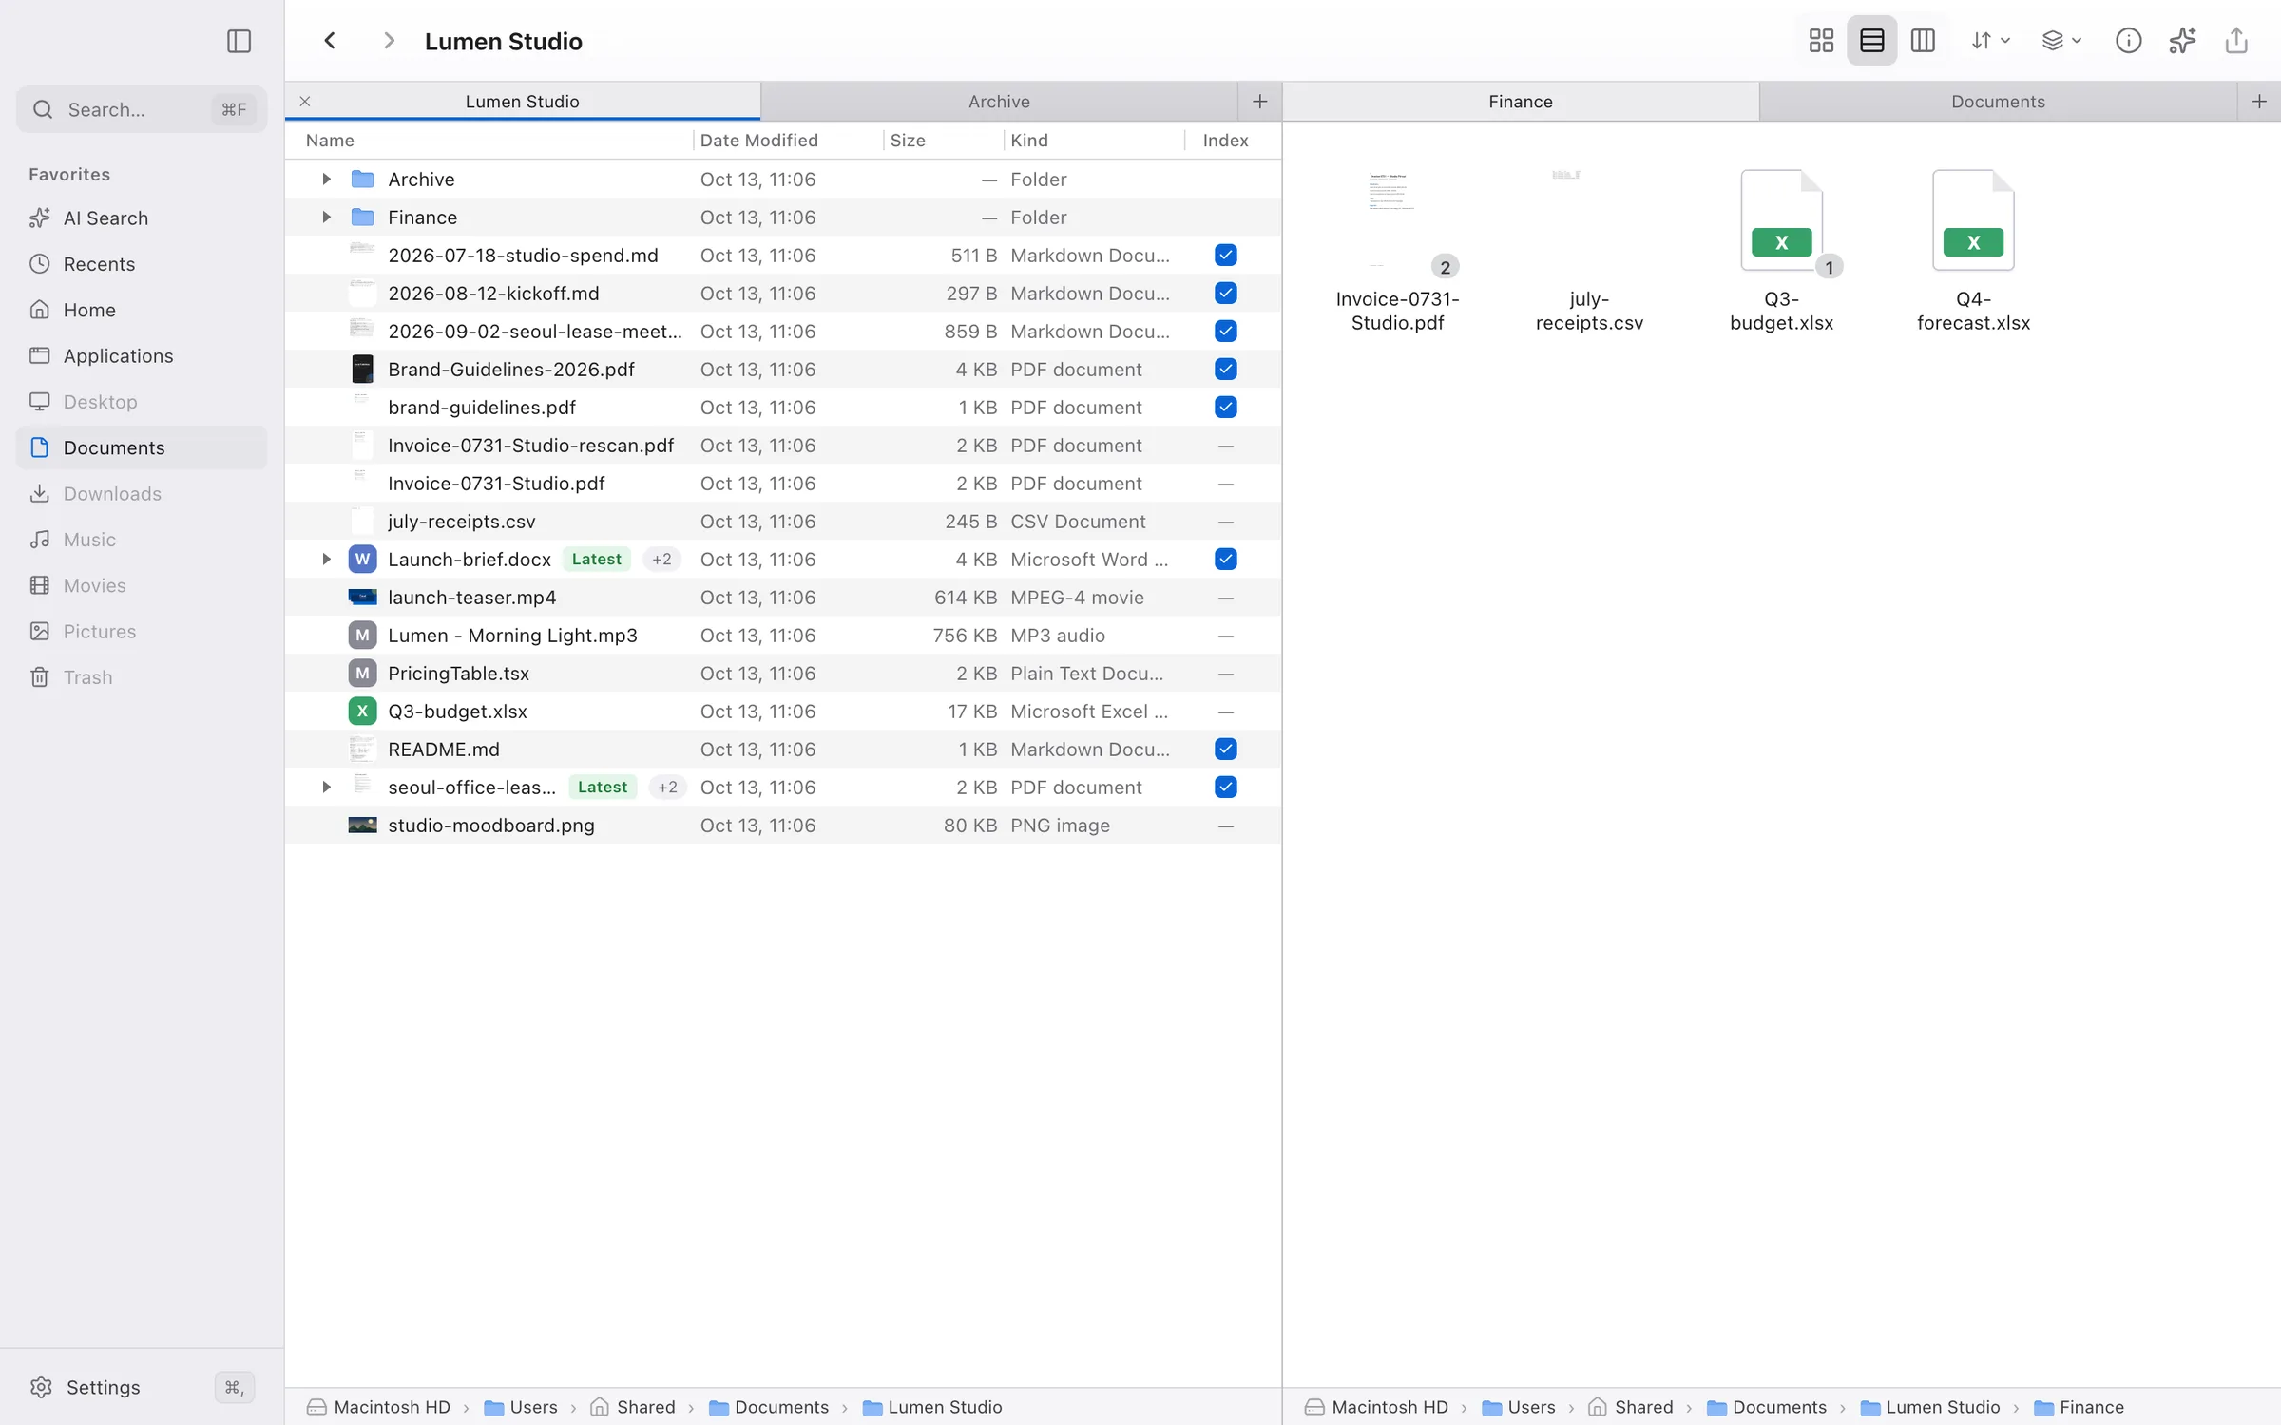Select the Lumen Studio tab
Screen dimensions: 2281x1425
click(522, 102)
